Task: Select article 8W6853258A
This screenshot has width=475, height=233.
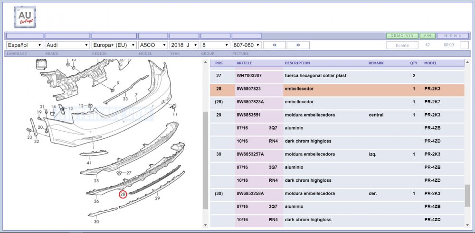Action: pyautogui.click(x=250, y=193)
